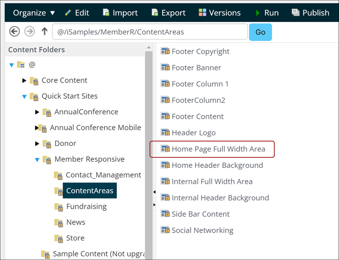The width and height of the screenshot is (339, 260).
Task: Expand the Donor folder
Action: click(x=37, y=143)
